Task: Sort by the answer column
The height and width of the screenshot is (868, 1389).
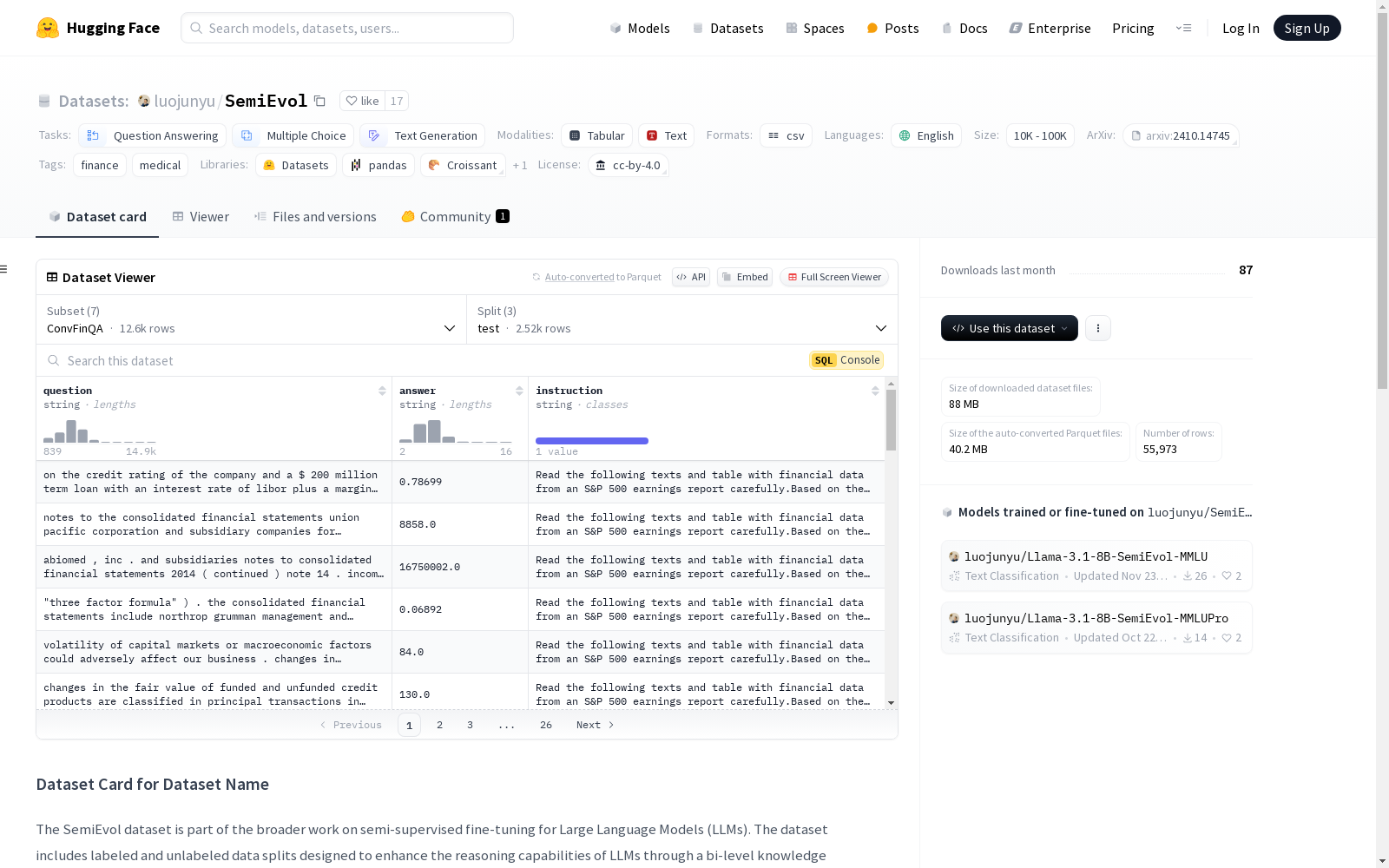Action: (519, 391)
